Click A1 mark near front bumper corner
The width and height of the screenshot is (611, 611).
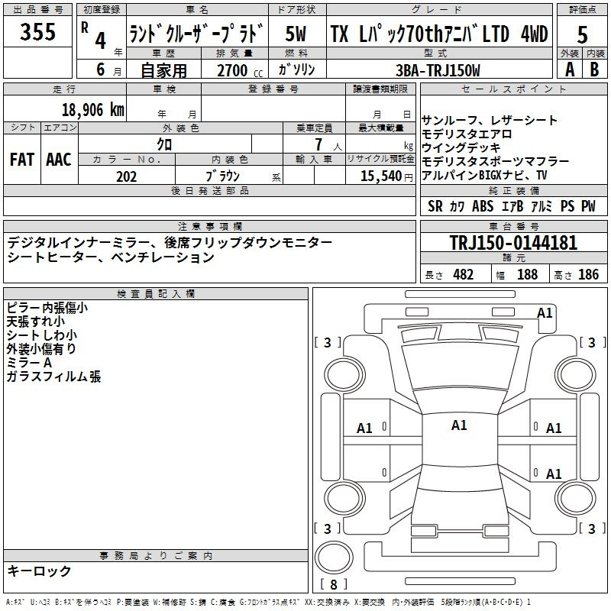[545, 313]
